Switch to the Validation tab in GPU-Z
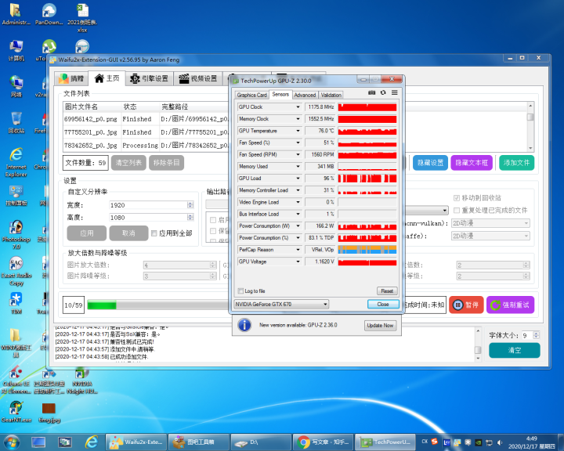Screen dimensions: 564x451 click(x=331, y=95)
